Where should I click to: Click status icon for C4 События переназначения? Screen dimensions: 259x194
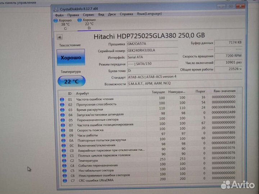tap(64, 166)
